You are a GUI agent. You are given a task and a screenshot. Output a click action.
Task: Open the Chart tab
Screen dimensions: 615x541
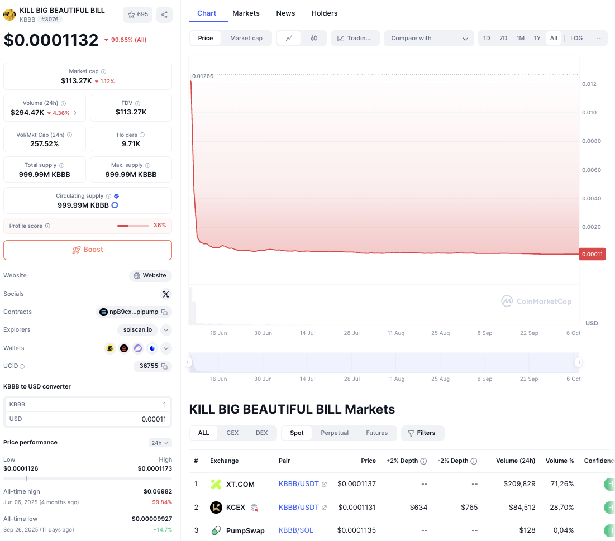(x=207, y=13)
